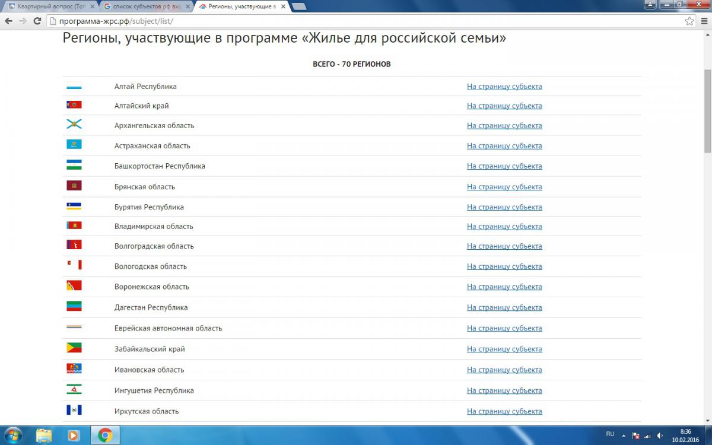Click the flag next to Забайкальский край
The height and width of the screenshot is (445, 712).
(x=74, y=348)
